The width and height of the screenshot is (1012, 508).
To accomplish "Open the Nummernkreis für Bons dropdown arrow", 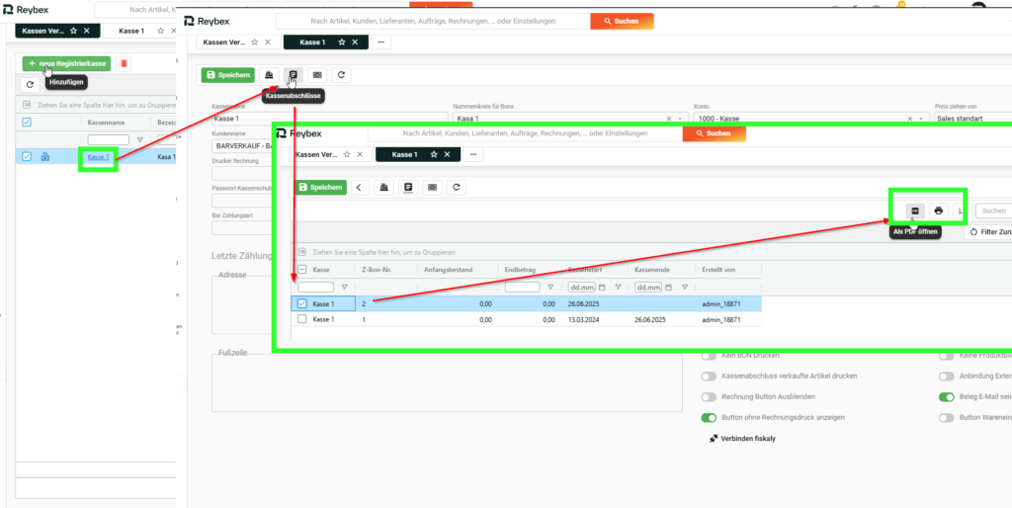I will (680, 119).
